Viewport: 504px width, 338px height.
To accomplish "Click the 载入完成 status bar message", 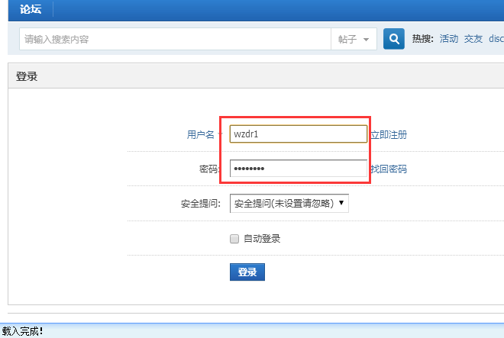I will point(23,331).
